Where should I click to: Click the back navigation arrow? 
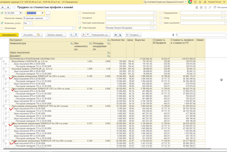3,7
